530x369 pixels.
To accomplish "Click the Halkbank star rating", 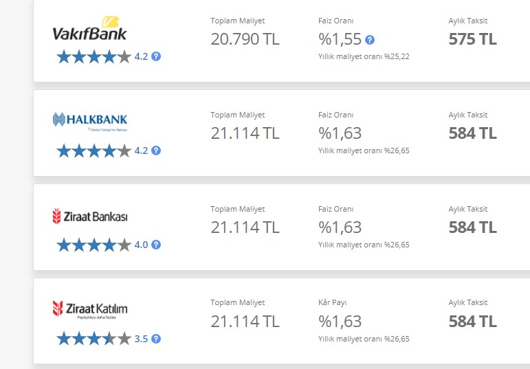I will coord(94,150).
